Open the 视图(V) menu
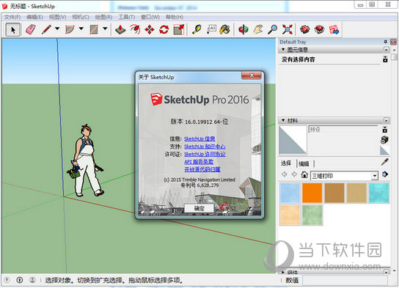The width and height of the screenshot is (399, 288). (x=57, y=17)
